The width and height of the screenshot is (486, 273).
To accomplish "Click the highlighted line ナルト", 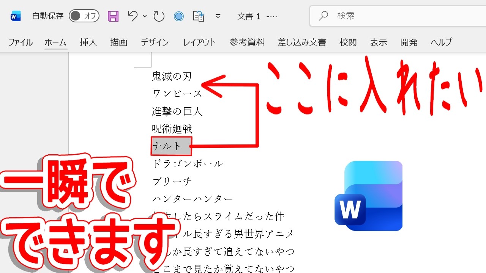I will pyautogui.click(x=171, y=146).
